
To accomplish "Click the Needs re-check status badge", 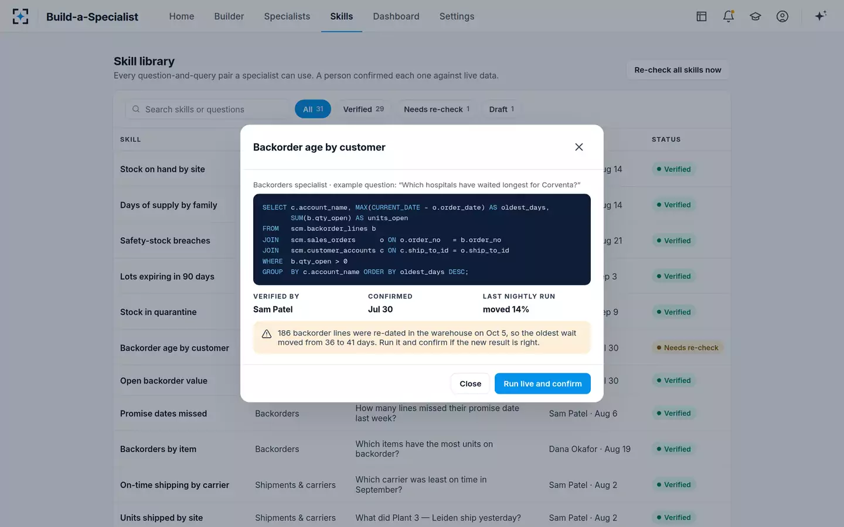I will [688, 348].
